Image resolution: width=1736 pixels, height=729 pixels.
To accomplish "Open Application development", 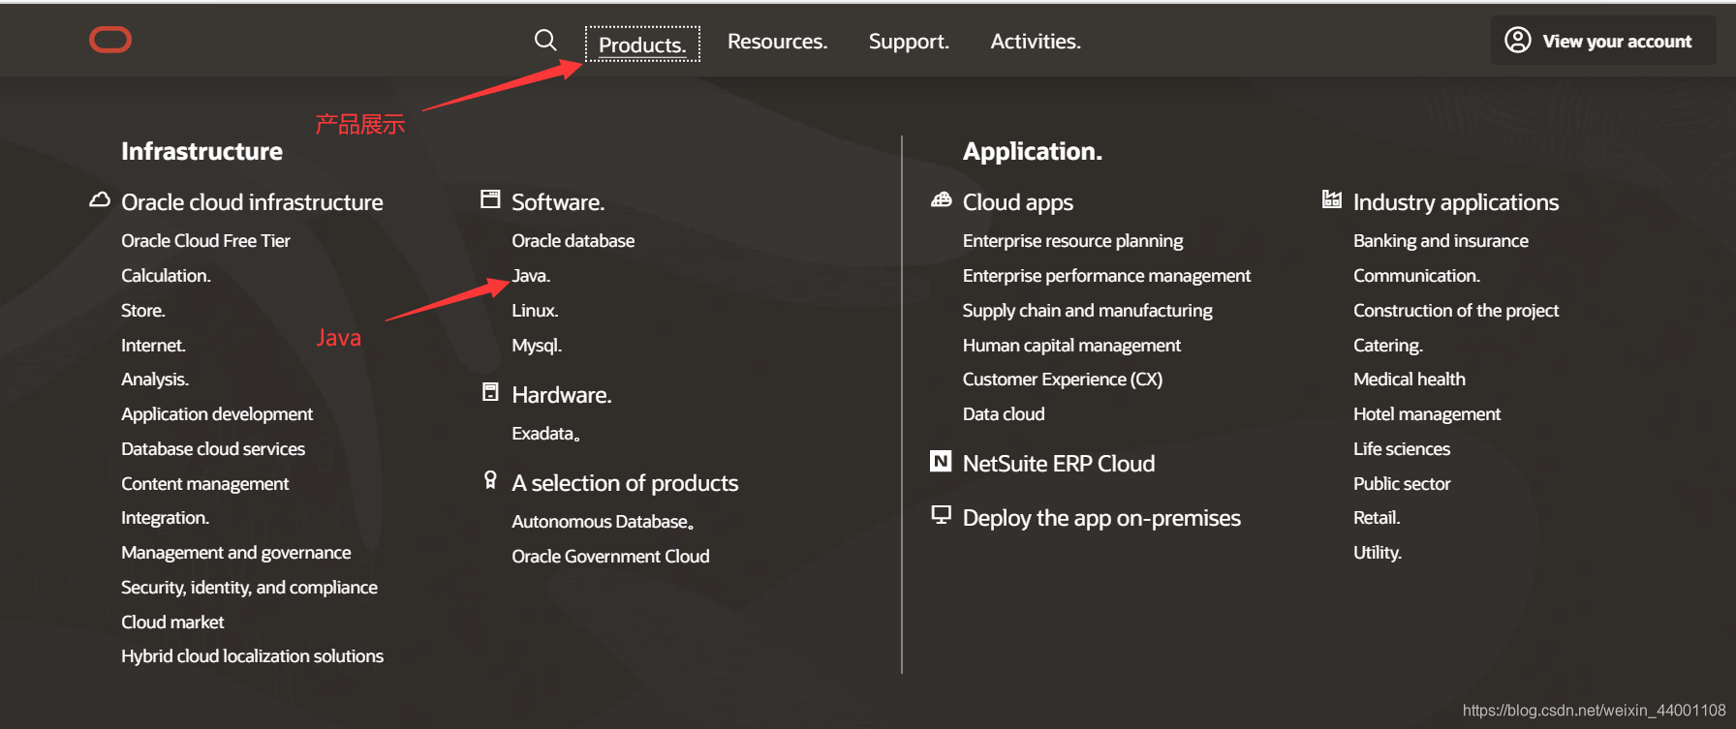I will tap(217, 414).
